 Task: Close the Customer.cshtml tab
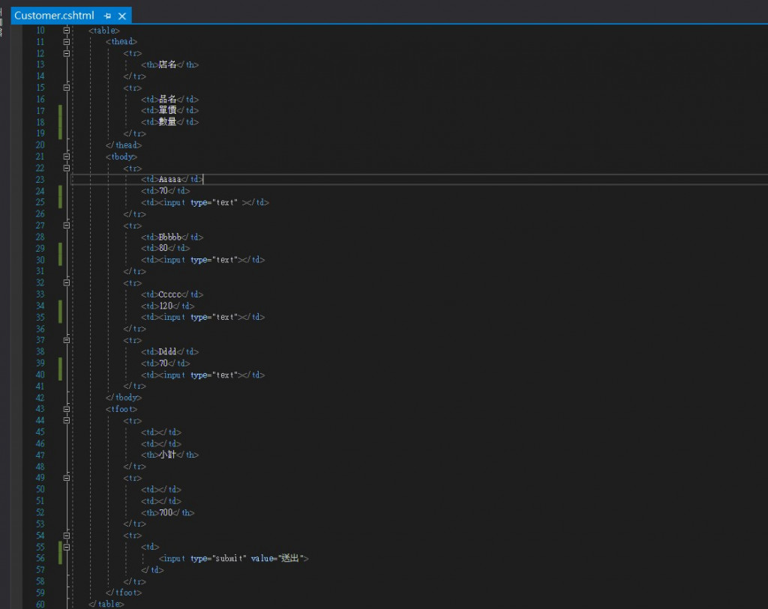pyautogui.click(x=122, y=16)
